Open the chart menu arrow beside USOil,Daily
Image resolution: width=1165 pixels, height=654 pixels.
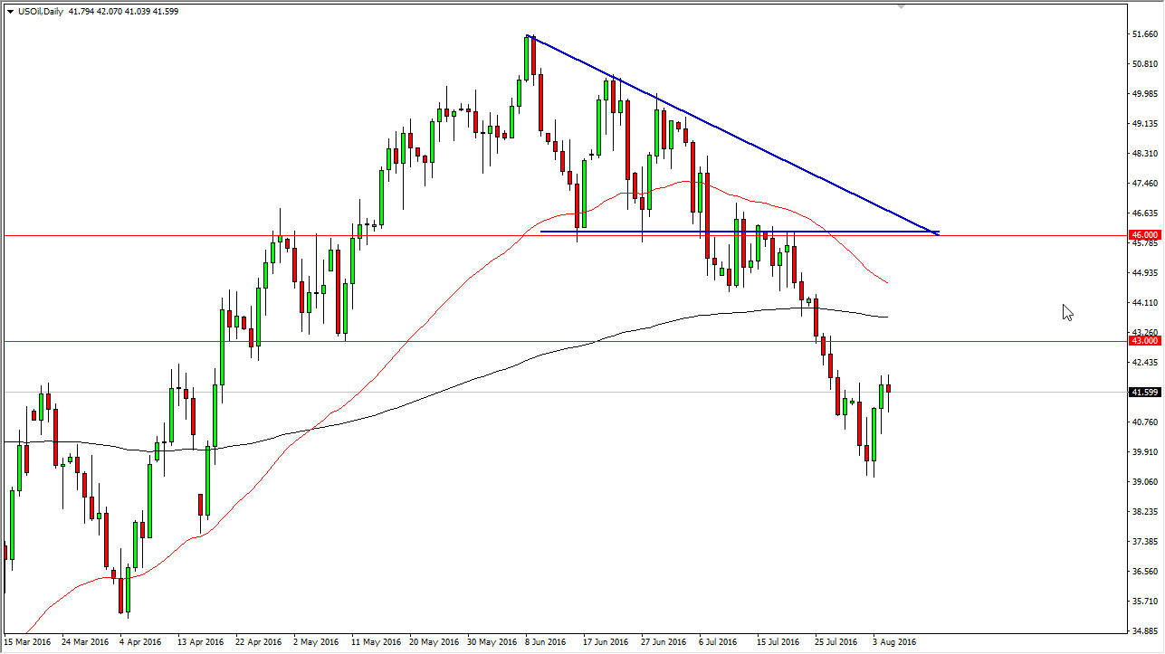[x=9, y=12]
